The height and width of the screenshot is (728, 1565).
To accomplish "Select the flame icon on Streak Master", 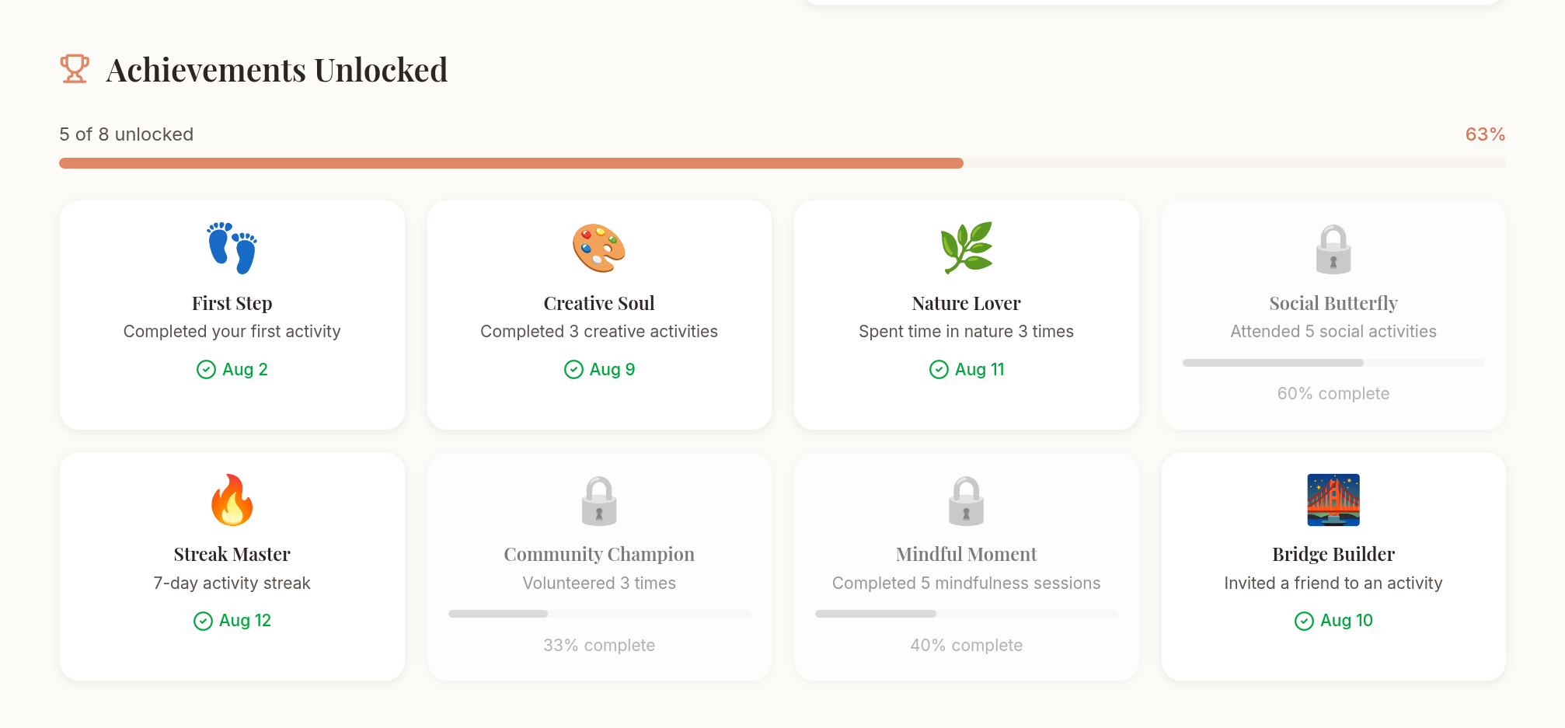I will click(232, 500).
